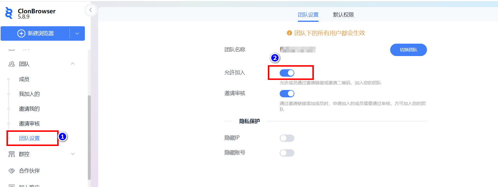
Task: Open the 新建浏览器 dropdown arrow
Action: [x=77, y=33]
